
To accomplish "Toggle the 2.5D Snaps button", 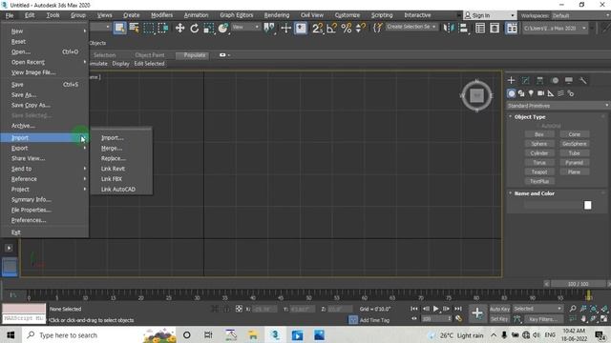I will [318, 28].
